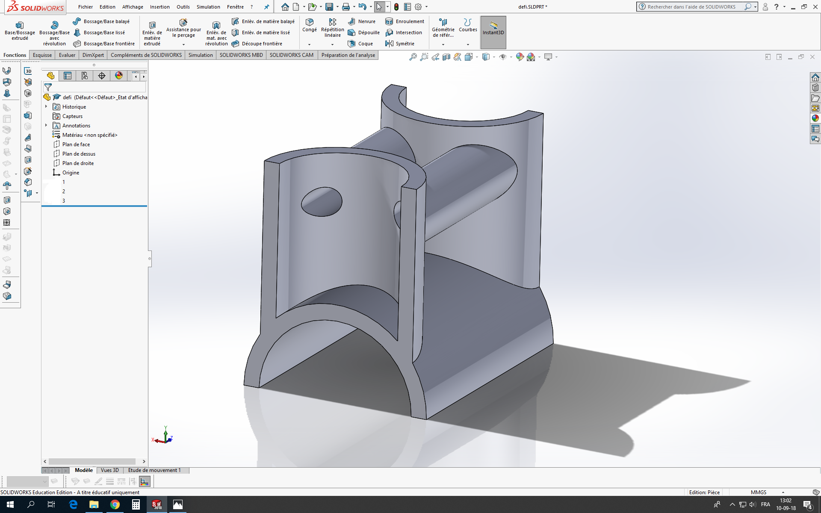The width and height of the screenshot is (821, 513).
Task: Expand the Historique tree item
Action: click(47, 106)
